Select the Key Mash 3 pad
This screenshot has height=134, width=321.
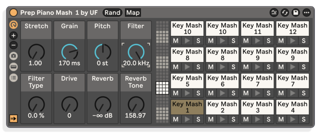coord(257,107)
